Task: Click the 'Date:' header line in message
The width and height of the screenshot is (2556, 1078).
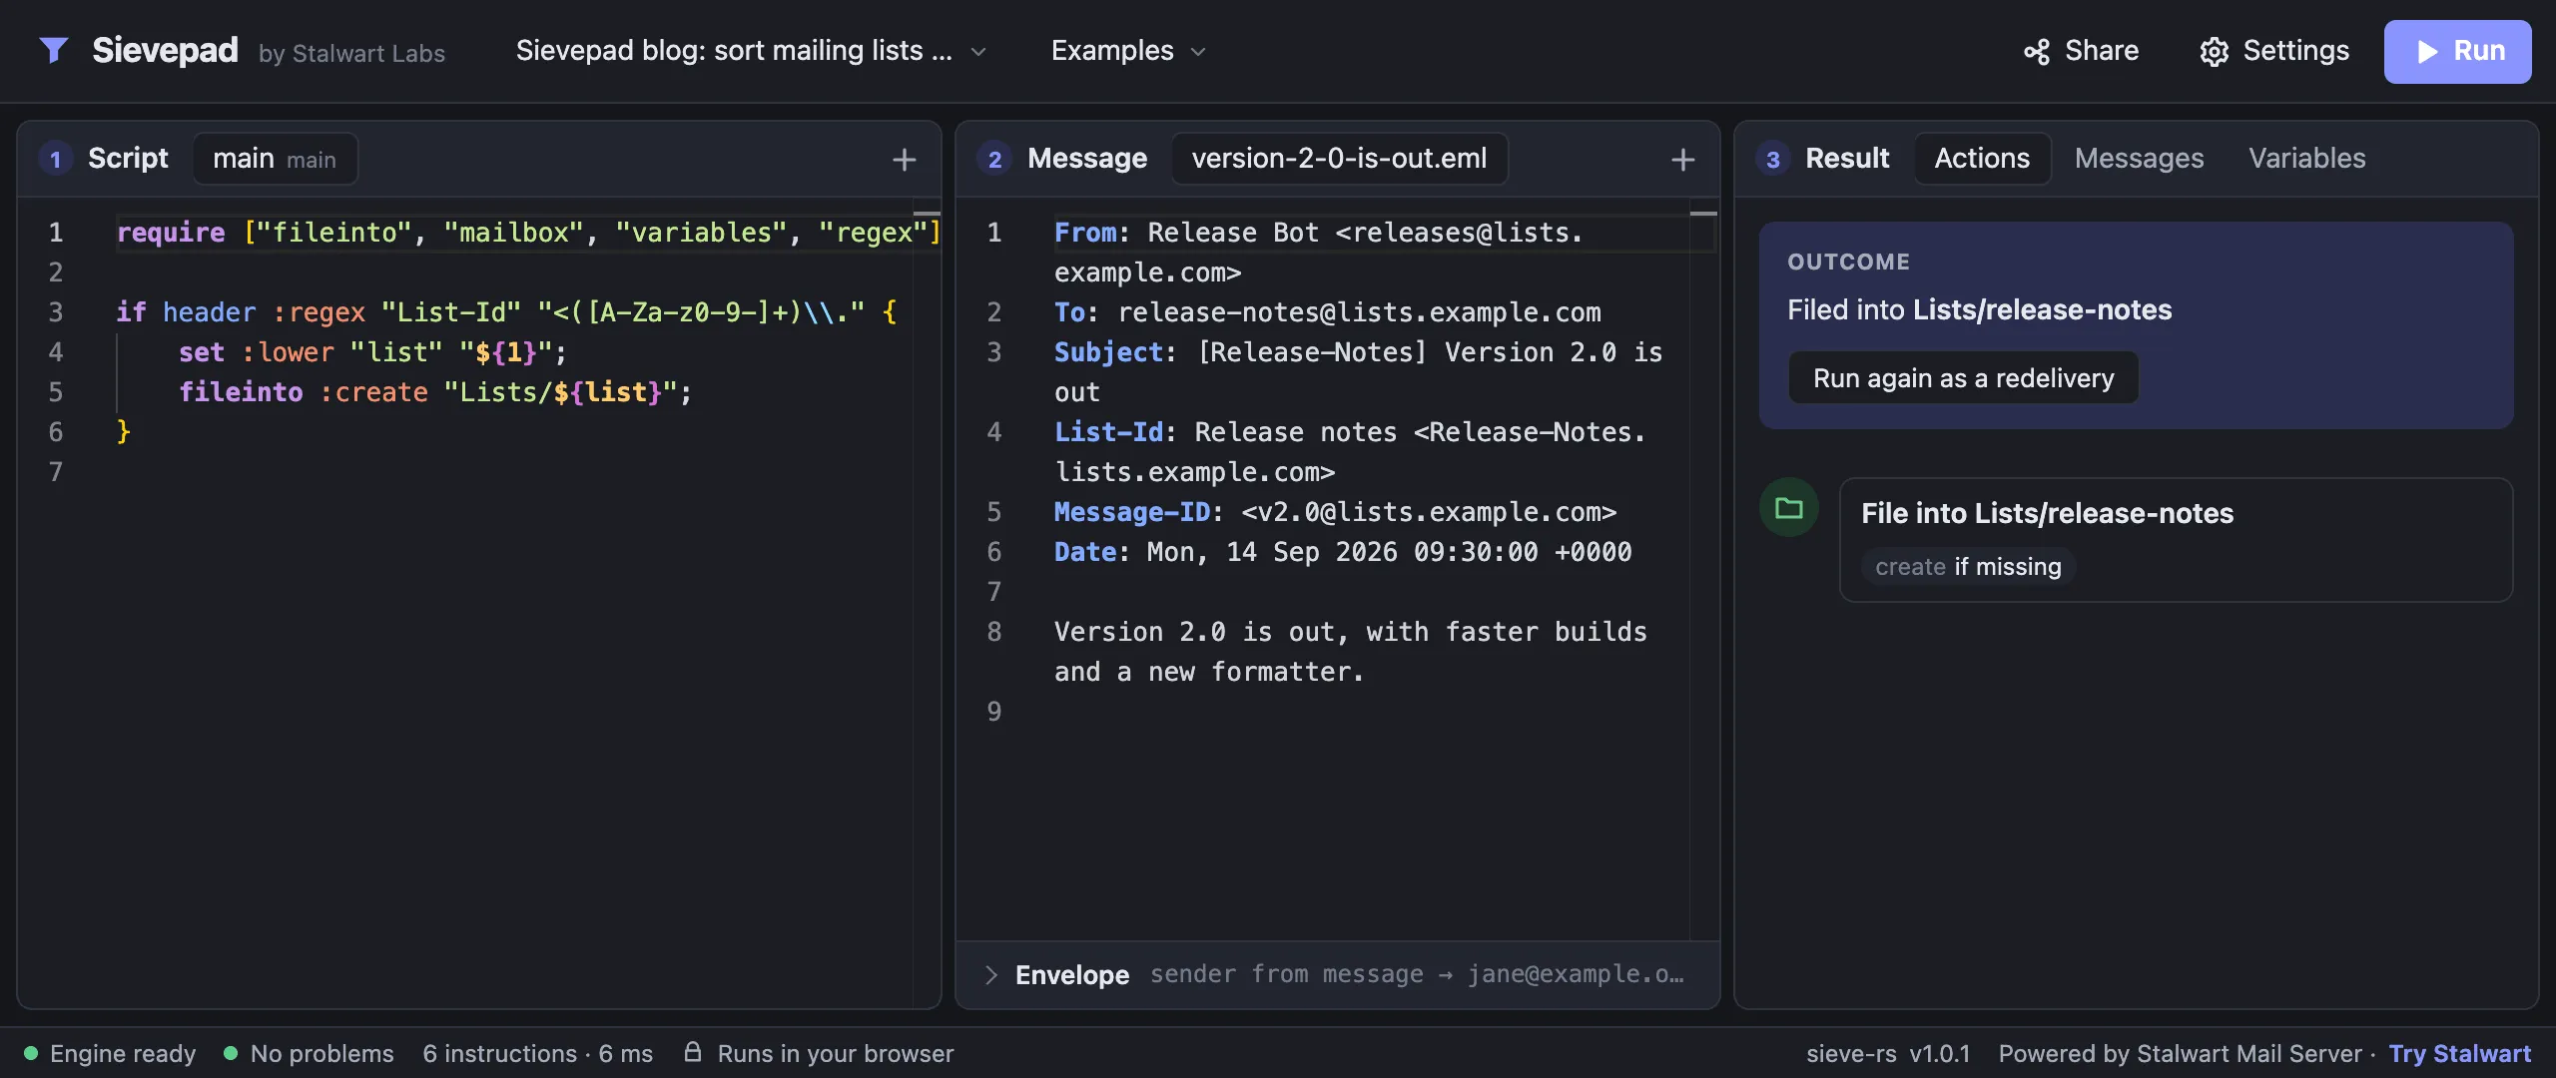Action: pos(1343,552)
